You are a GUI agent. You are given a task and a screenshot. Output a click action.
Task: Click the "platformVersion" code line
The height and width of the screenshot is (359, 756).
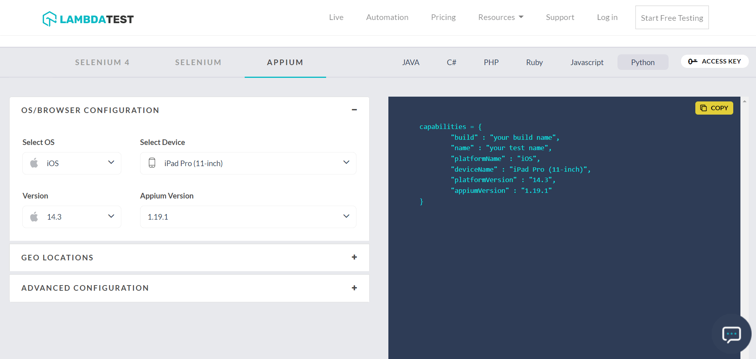point(503,180)
